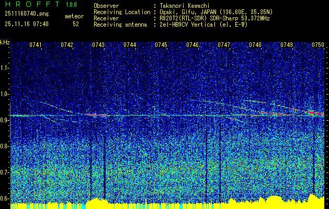Click Ogaki, Gifu, JAPAN location text
The width and height of the screenshot is (329, 209).
tap(216, 12)
